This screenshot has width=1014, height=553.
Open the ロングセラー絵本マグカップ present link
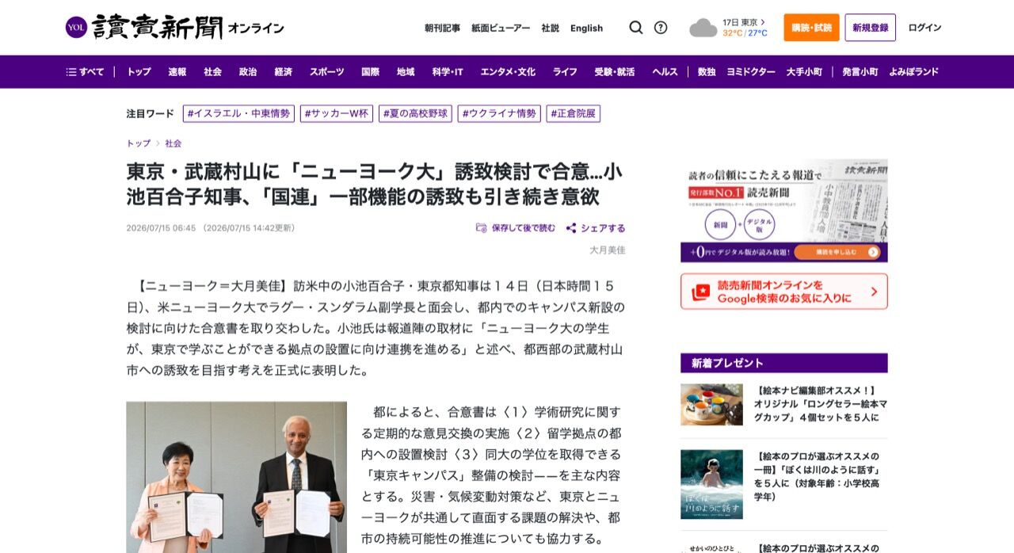tap(821, 404)
